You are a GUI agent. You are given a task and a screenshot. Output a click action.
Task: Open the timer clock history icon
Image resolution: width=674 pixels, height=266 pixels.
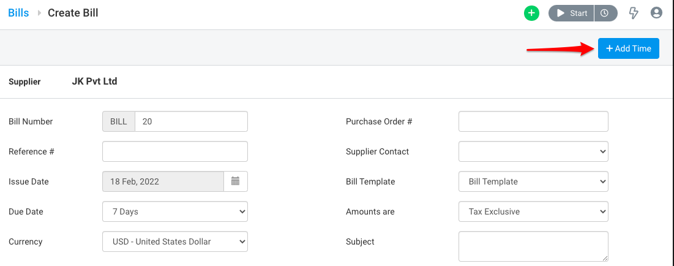coord(605,13)
